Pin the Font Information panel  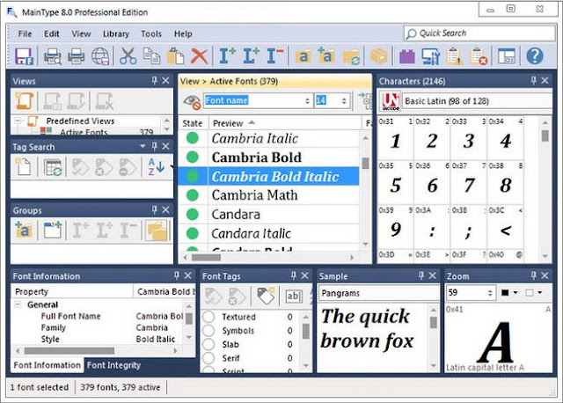(177, 275)
